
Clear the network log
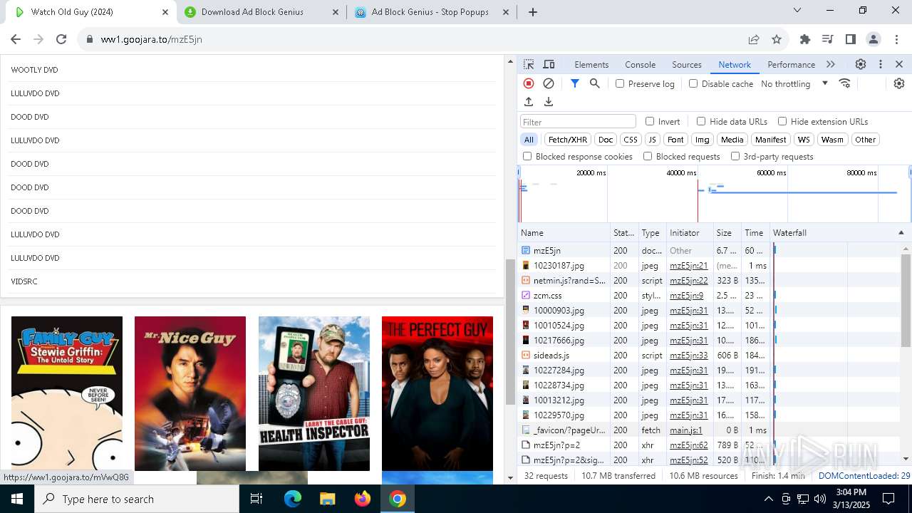[549, 83]
